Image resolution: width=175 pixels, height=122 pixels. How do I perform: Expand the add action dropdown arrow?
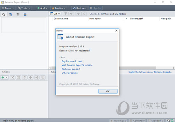(7, 78)
